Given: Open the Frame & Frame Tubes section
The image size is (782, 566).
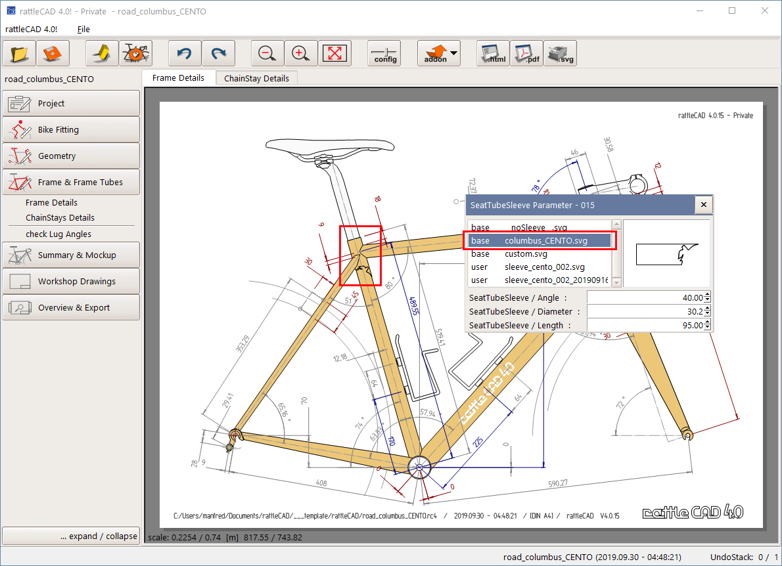Looking at the screenshot, I should coord(71,183).
